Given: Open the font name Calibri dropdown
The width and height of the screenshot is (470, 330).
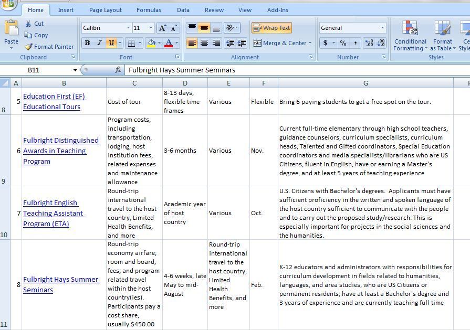Looking at the screenshot, I should point(128,28).
